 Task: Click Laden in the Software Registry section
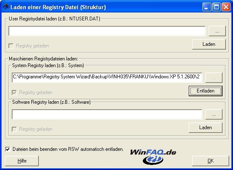point(205,127)
